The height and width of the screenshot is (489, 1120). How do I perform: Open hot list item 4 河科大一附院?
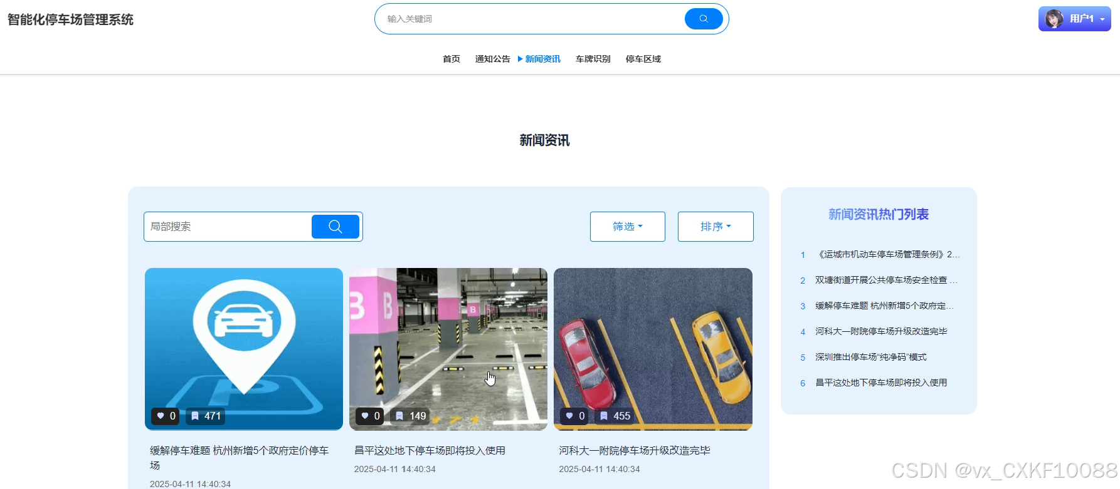[881, 331]
